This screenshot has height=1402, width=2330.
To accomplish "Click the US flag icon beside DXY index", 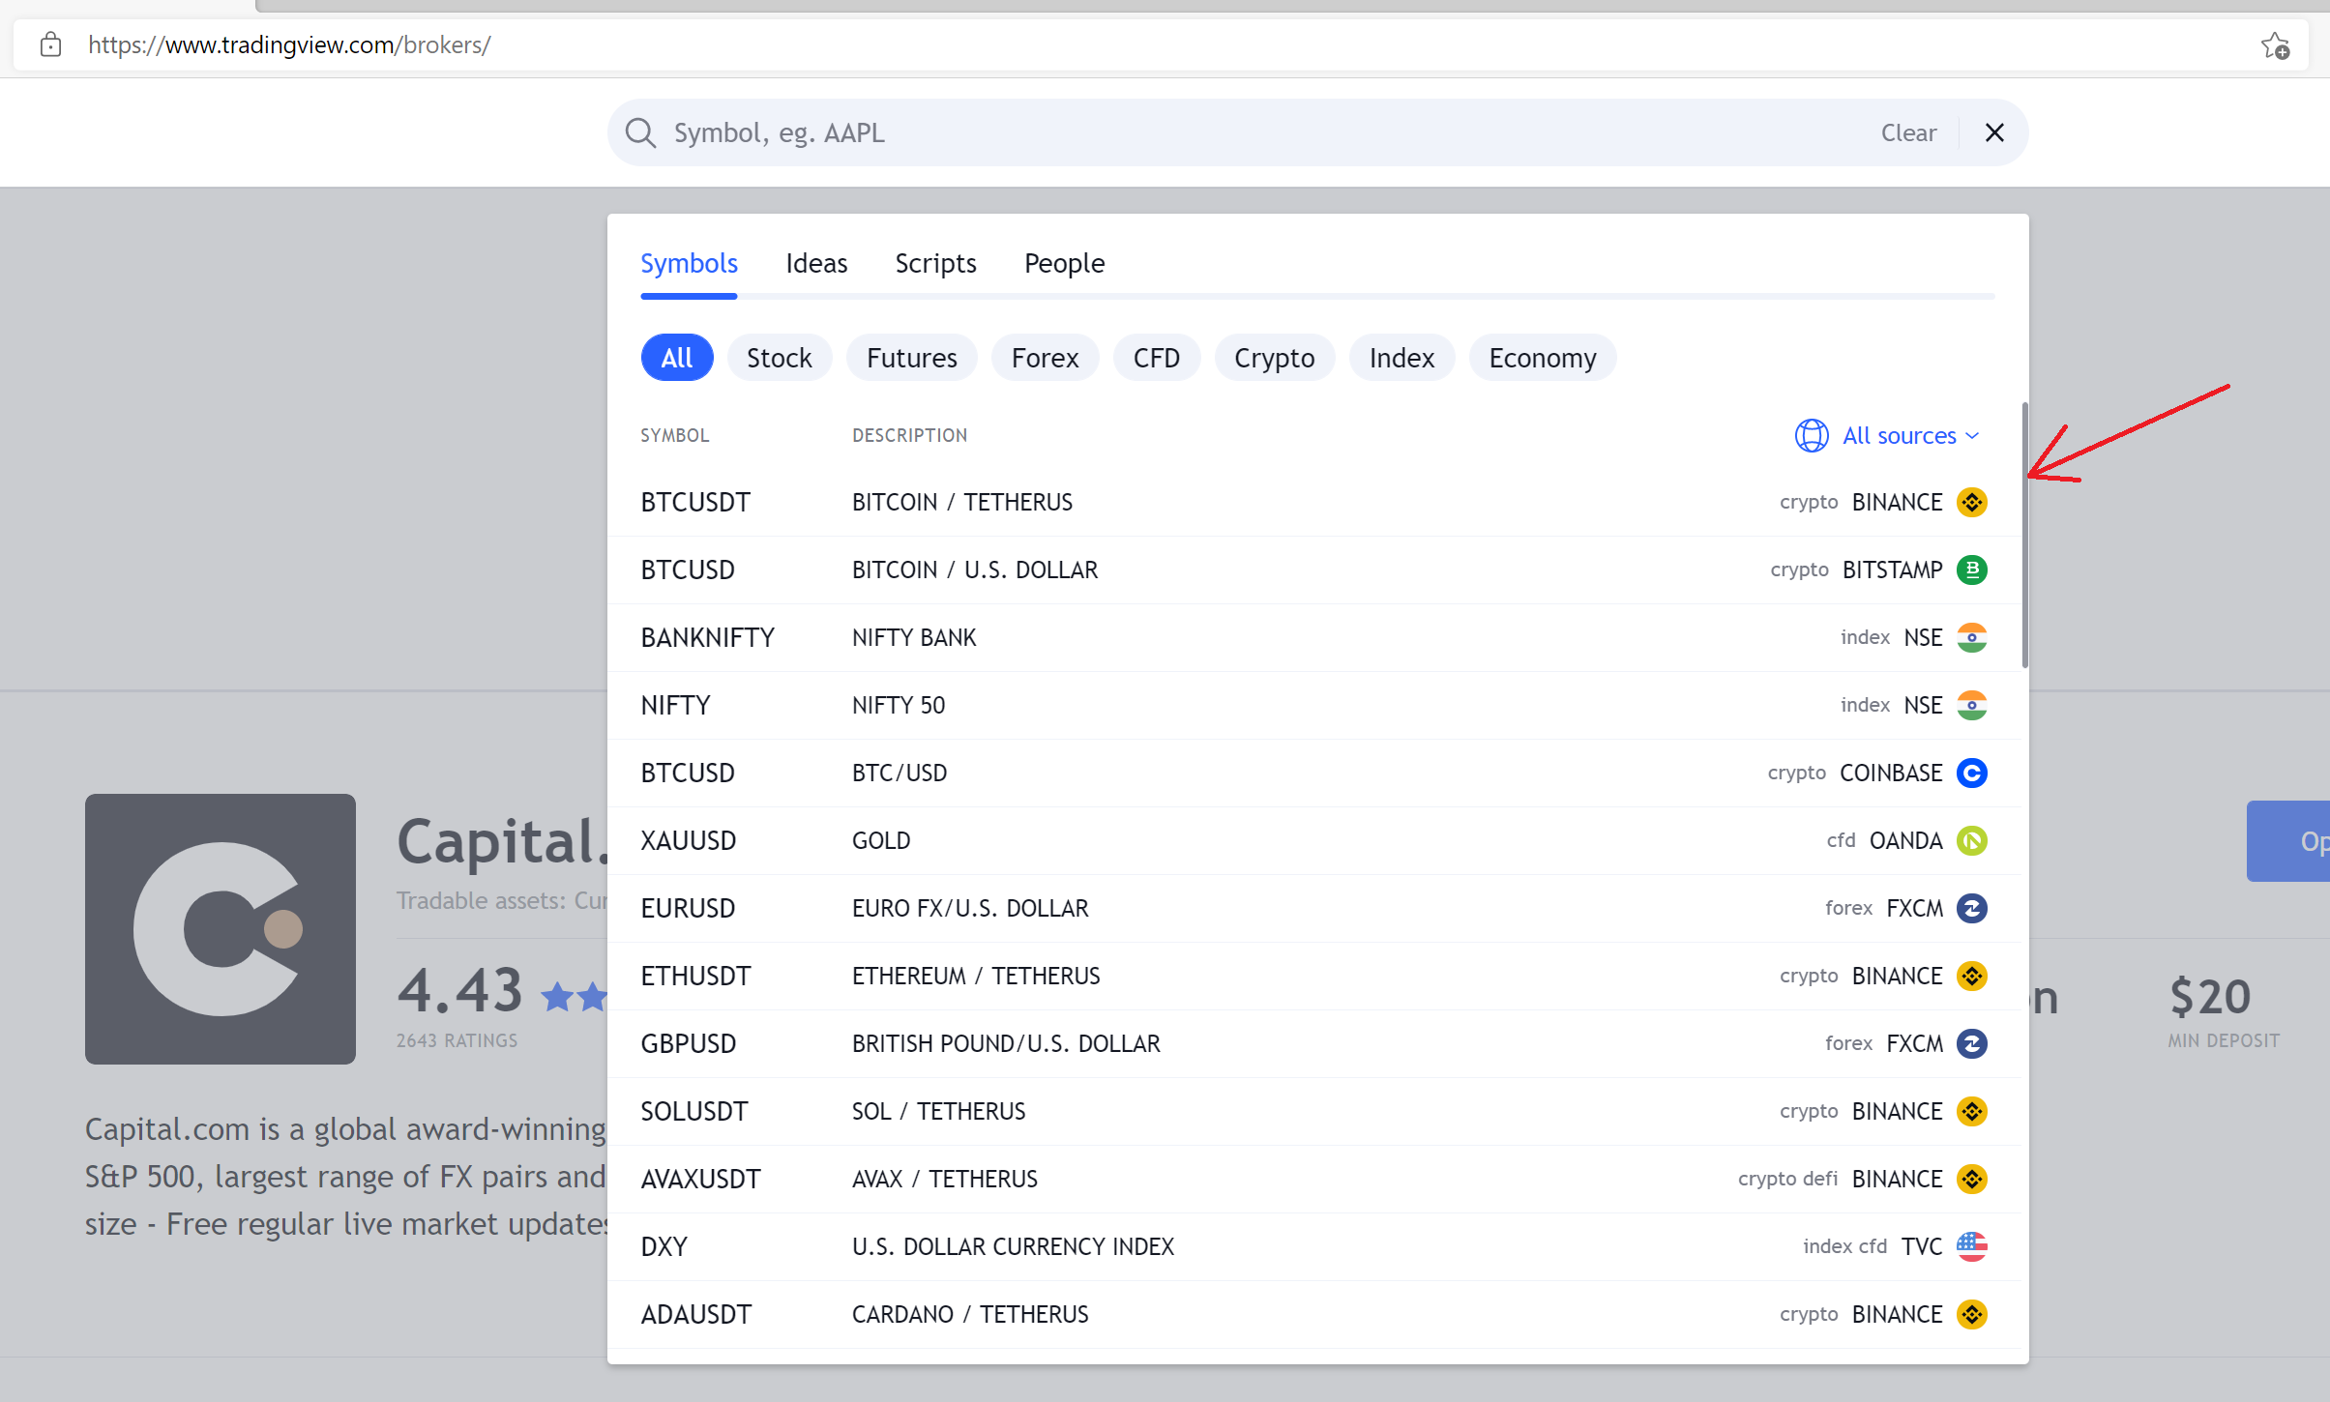I will [1972, 1246].
